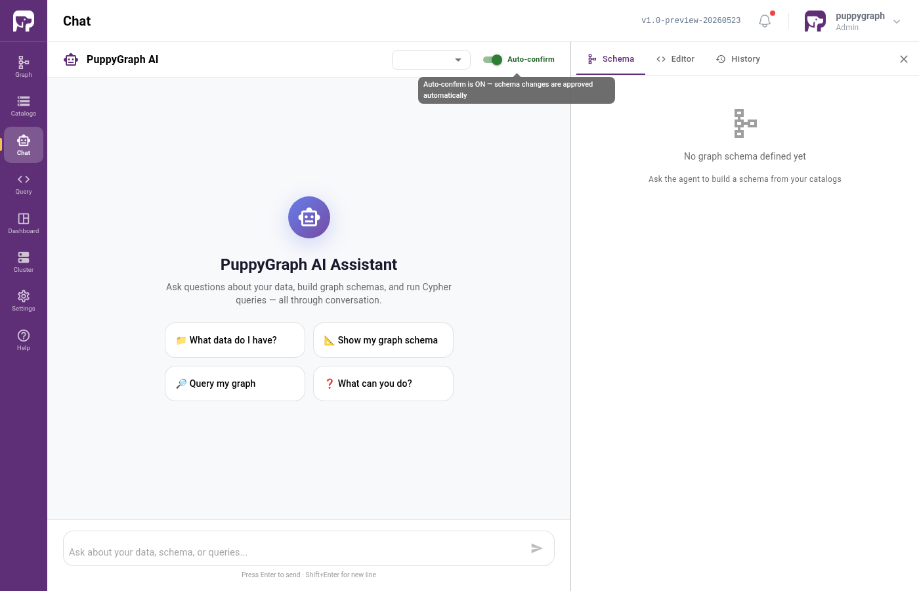Choose the 'Query my graph' suggestion
This screenshot has height=591, width=919.
[235, 383]
